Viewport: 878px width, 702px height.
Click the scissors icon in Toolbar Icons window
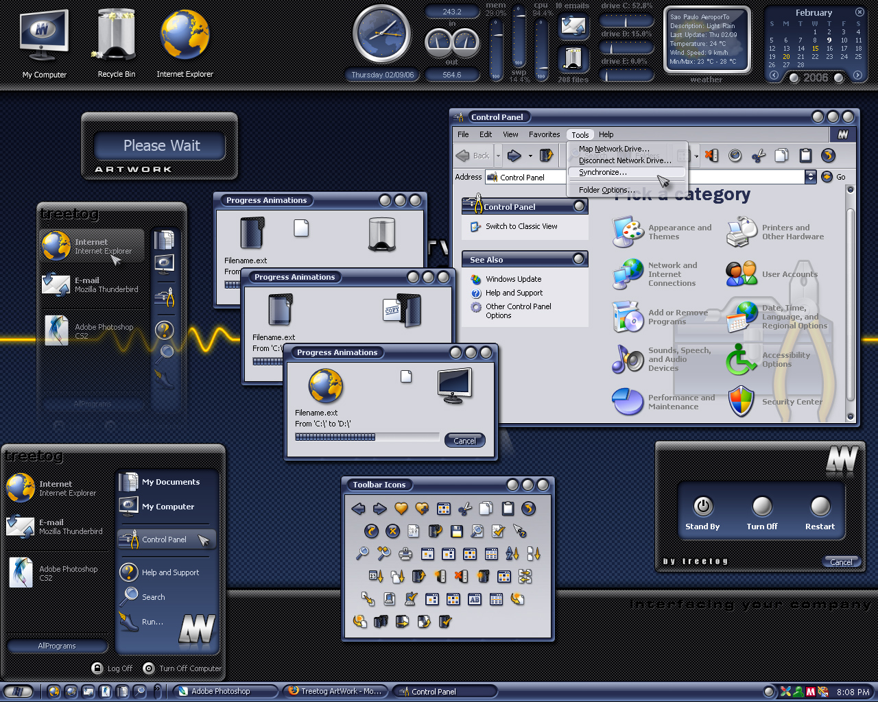click(x=465, y=509)
